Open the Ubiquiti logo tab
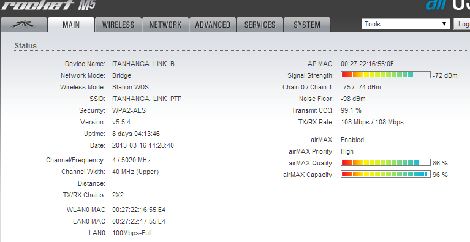This screenshot has height=242, width=470. [24, 25]
